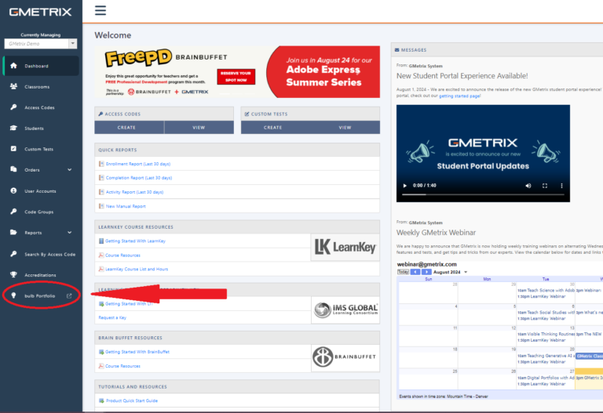This screenshot has height=413, width=603.
Task: Open Enrollment Report (Last 30 days) link
Action: [x=137, y=164]
